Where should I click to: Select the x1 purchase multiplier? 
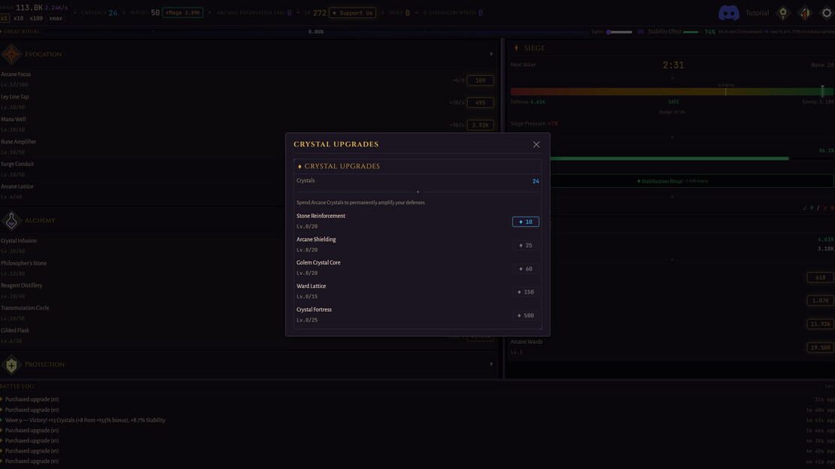(5, 19)
